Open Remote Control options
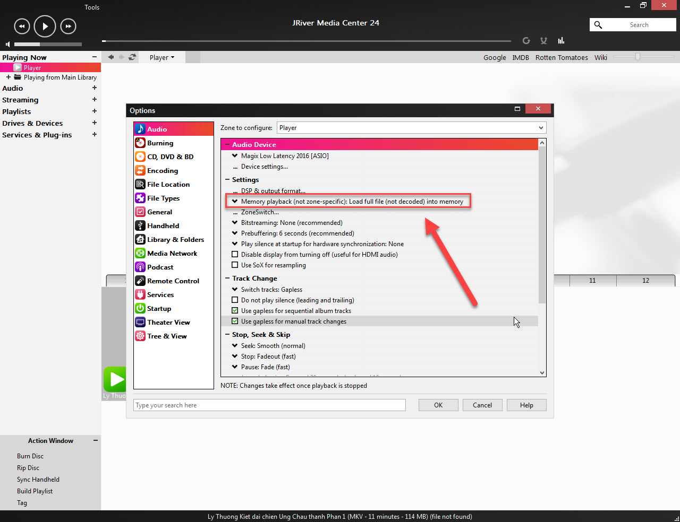Viewport: 680px width, 522px height. click(x=174, y=281)
